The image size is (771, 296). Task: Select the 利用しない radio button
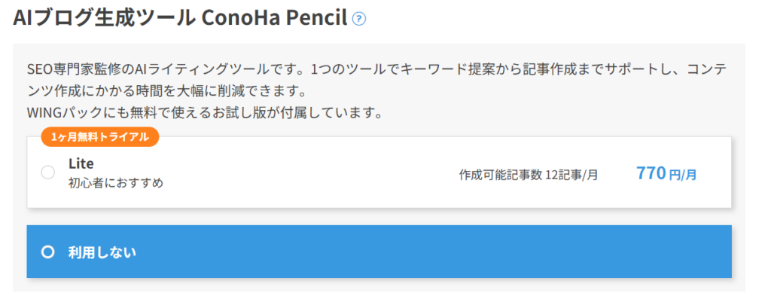pyautogui.click(x=47, y=252)
